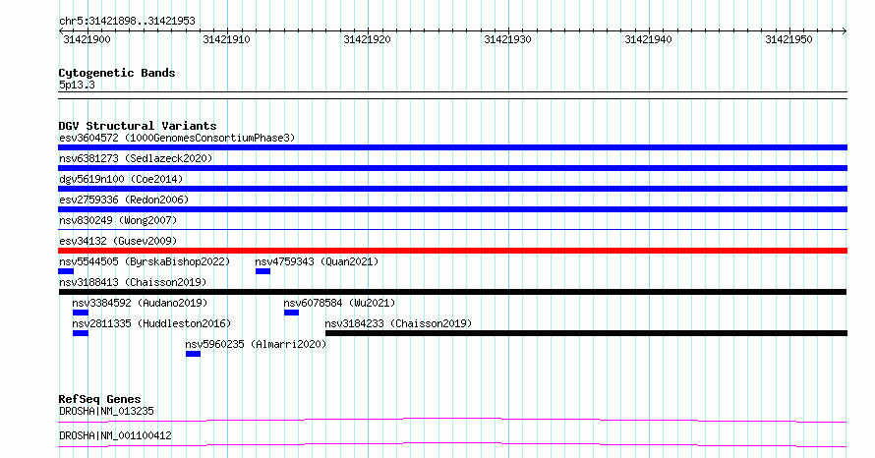The height and width of the screenshot is (458, 875).
Task: Click the black bar under nsv3184233
Action: [x=587, y=333]
